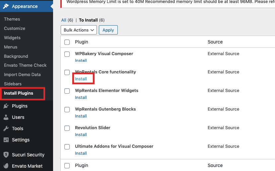Click the Plugin column label in the footer
This screenshot has width=275, height=171.
point(82,165)
